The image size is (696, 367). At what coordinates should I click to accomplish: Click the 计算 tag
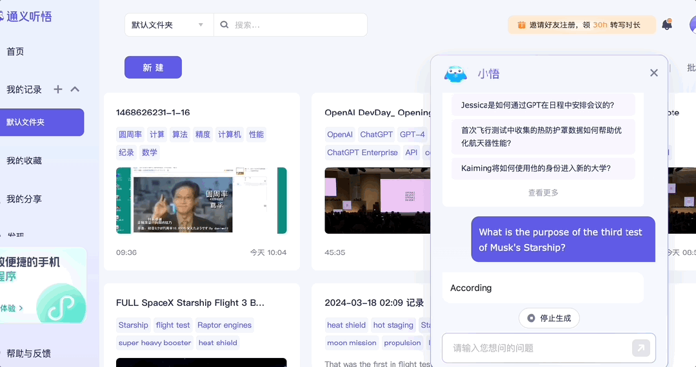pyautogui.click(x=157, y=135)
